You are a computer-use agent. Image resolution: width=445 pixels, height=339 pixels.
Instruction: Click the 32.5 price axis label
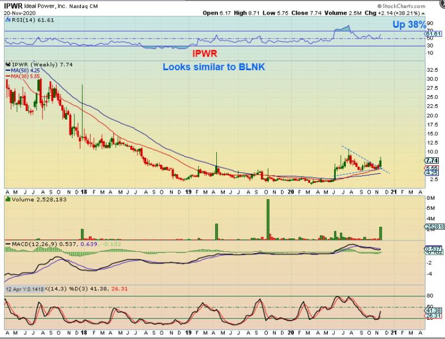coord(433,70)
